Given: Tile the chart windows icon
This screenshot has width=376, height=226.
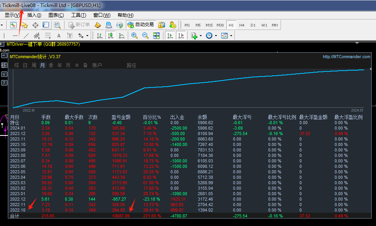Looking at the screenshot, I should [156, 36].
